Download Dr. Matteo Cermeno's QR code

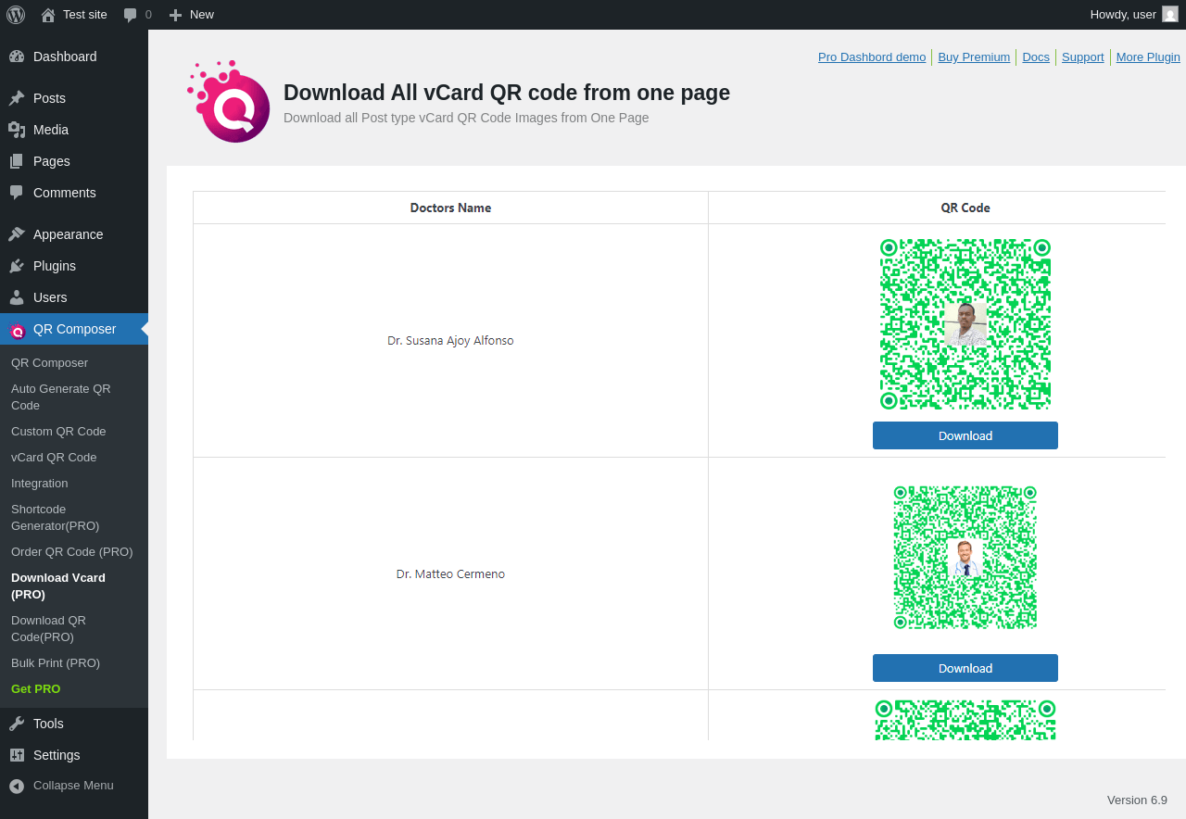965,668
